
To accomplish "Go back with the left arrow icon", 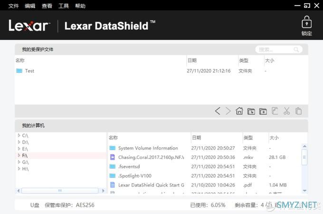I will (218, 111).
